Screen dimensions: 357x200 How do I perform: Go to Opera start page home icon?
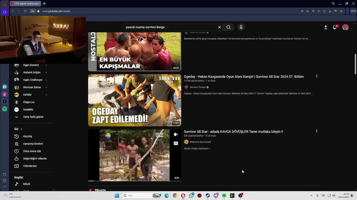tap(4, 12)
